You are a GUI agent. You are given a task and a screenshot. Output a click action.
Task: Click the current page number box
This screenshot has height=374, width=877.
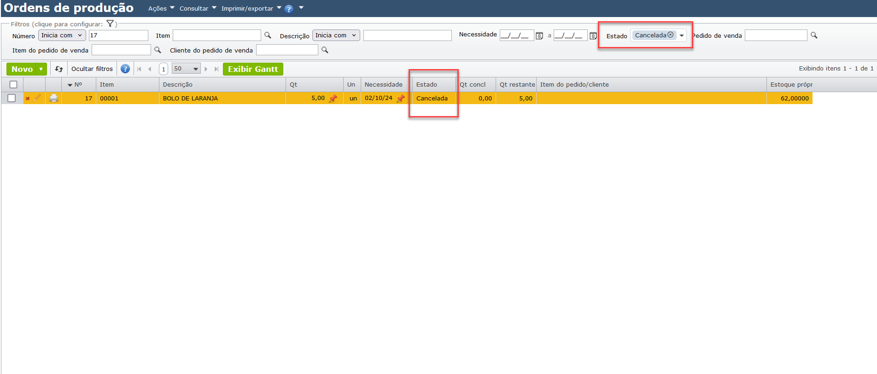(164, 69)
